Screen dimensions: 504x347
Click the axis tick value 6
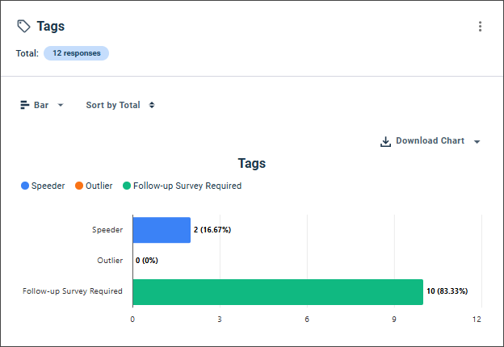307,319
